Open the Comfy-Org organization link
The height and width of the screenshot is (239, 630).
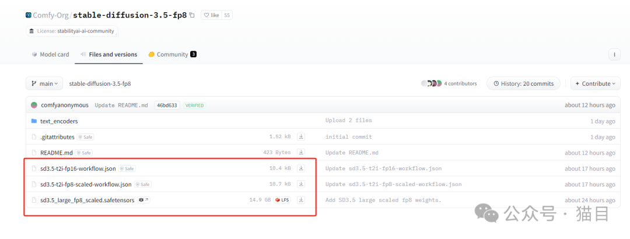[51, 15]
